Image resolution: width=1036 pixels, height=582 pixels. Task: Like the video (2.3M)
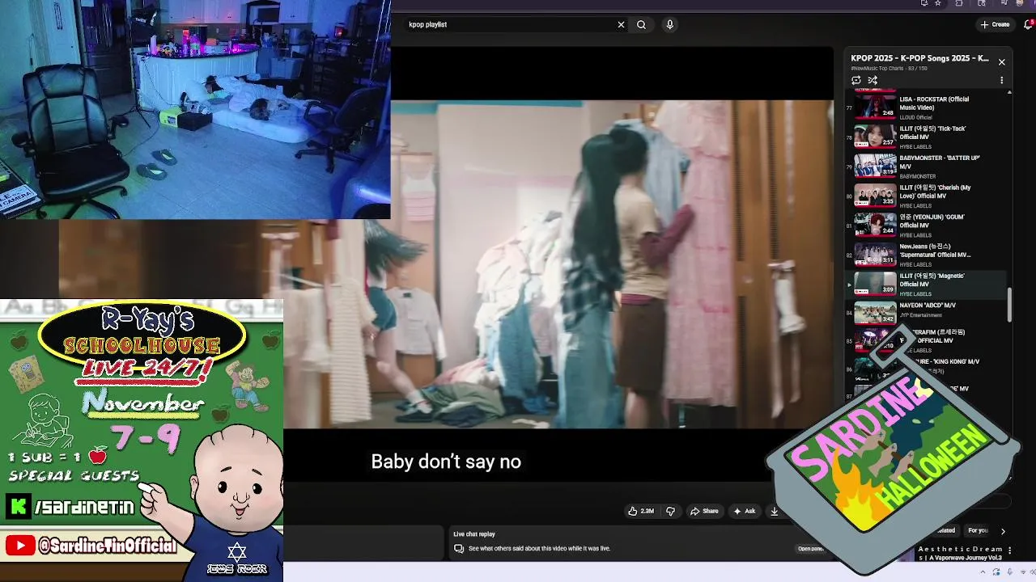click(641, 511)
